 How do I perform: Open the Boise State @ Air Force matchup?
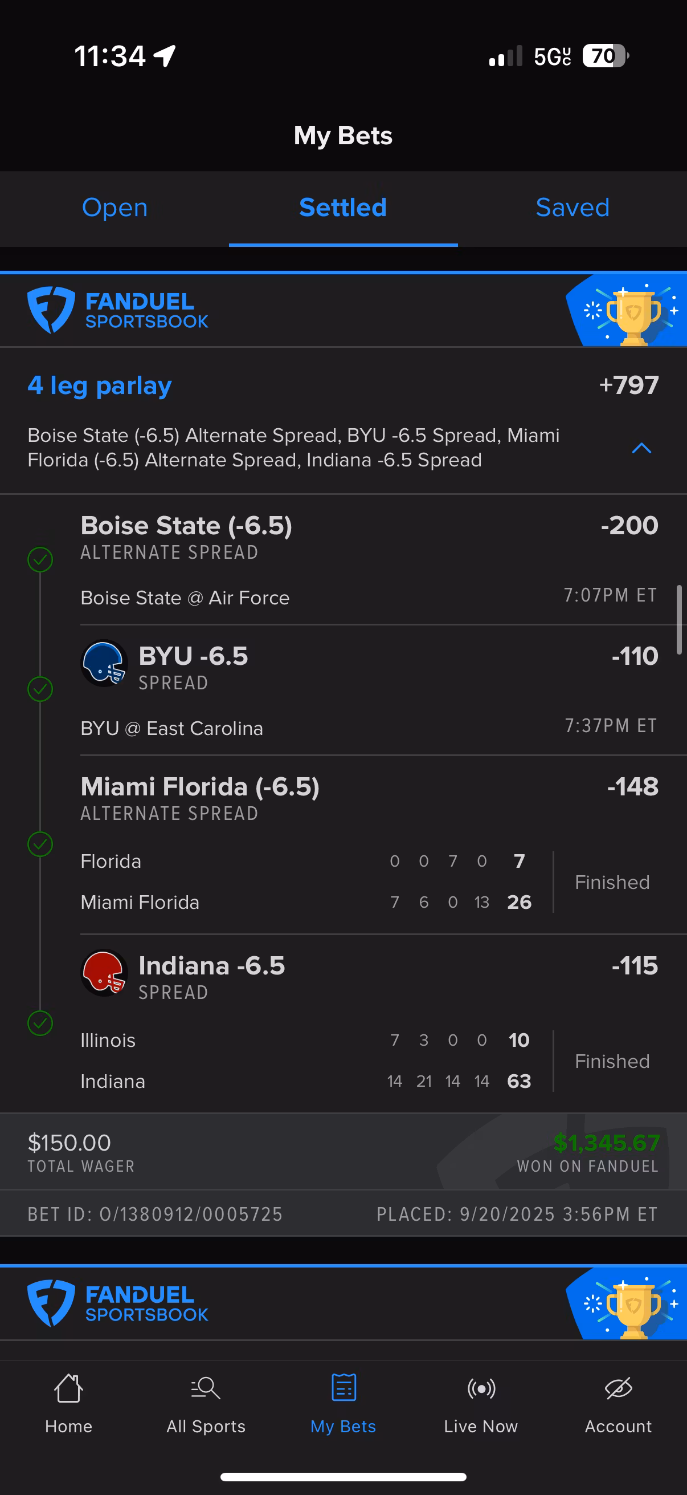[185, 598]
